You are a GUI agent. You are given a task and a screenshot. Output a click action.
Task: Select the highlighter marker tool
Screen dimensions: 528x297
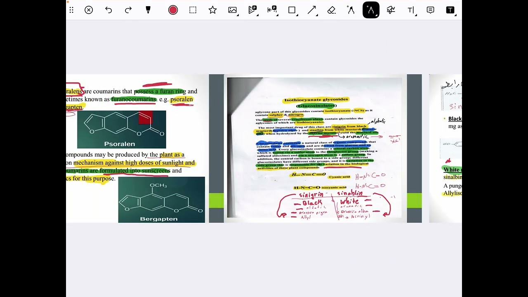148,10
